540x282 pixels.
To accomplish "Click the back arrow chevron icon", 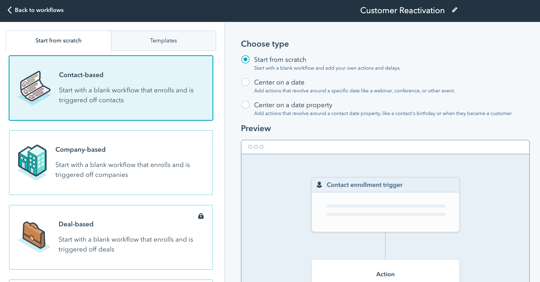I will (9, 10).
